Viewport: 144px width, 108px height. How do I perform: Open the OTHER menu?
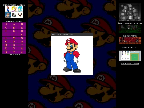71,34
